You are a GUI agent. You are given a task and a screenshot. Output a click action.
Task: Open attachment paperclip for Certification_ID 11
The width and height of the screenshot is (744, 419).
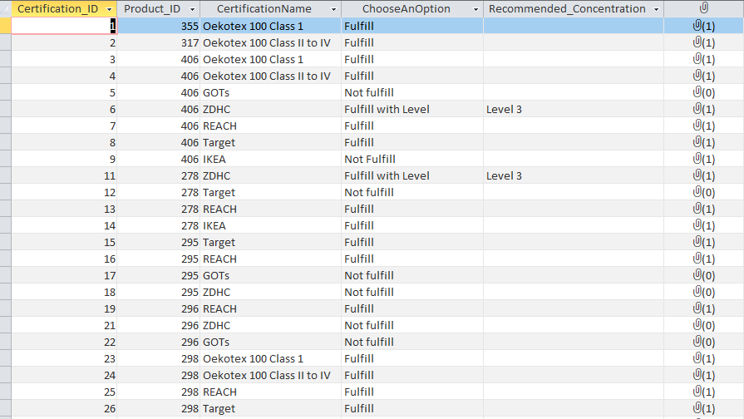[x=697, y=175]
